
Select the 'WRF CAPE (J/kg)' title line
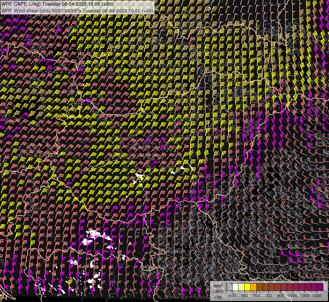click(57, 4)
